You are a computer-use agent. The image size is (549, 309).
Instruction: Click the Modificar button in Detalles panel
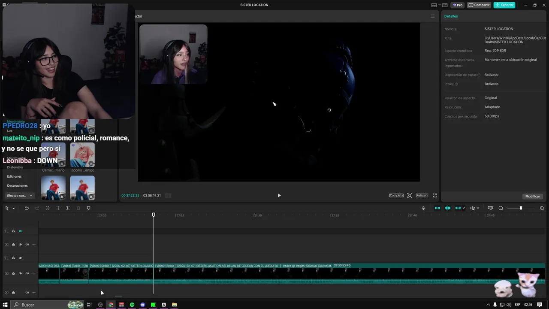[x=533, y=196]
